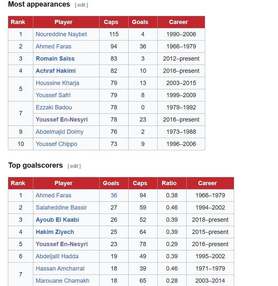The image size is (278, 286).
Task: Click the Abdeljalil Hadda link
Action: pos(57,256)
